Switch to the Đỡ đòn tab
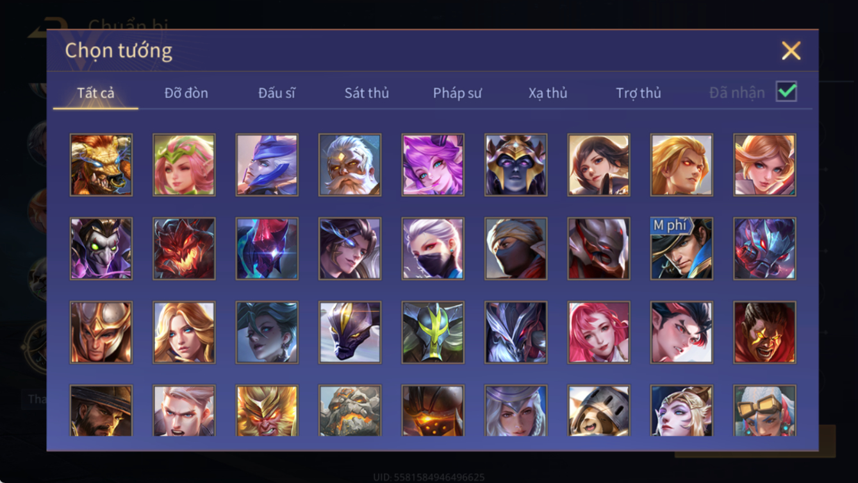Image resolution: width=858 pixels, height=483 pixels. coord(186,93)
